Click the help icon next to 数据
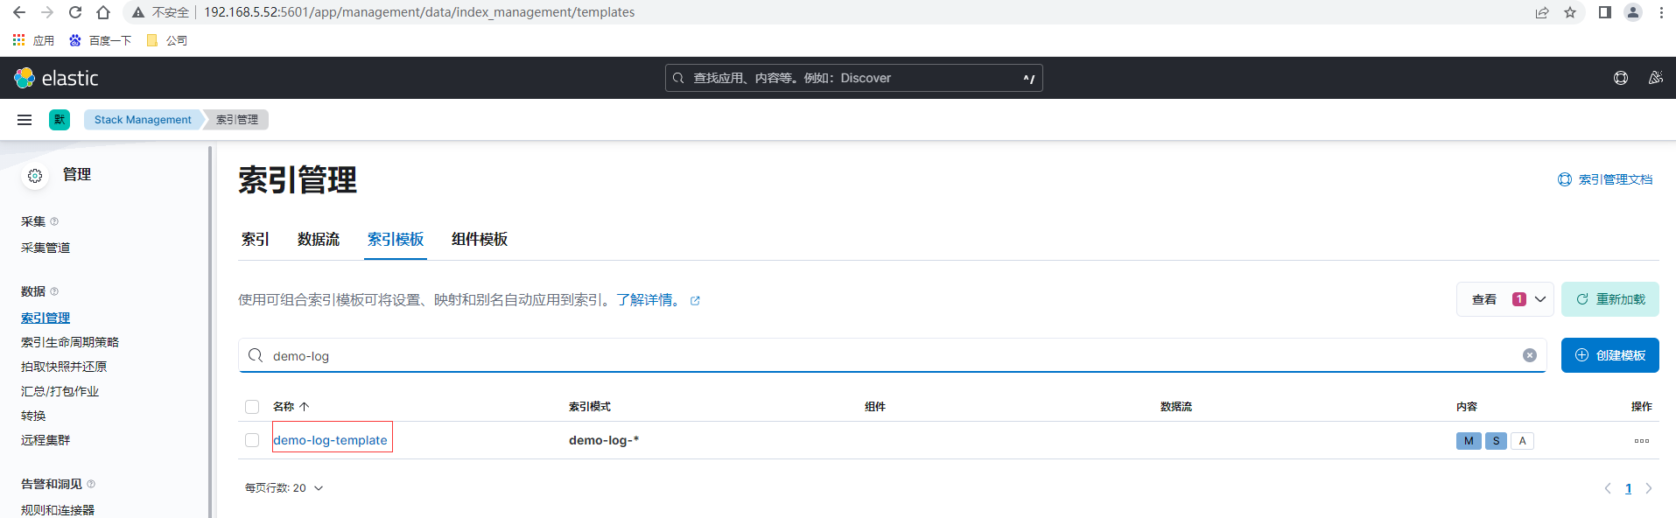This screenshot has height=518, width=1676. (54, 291)
